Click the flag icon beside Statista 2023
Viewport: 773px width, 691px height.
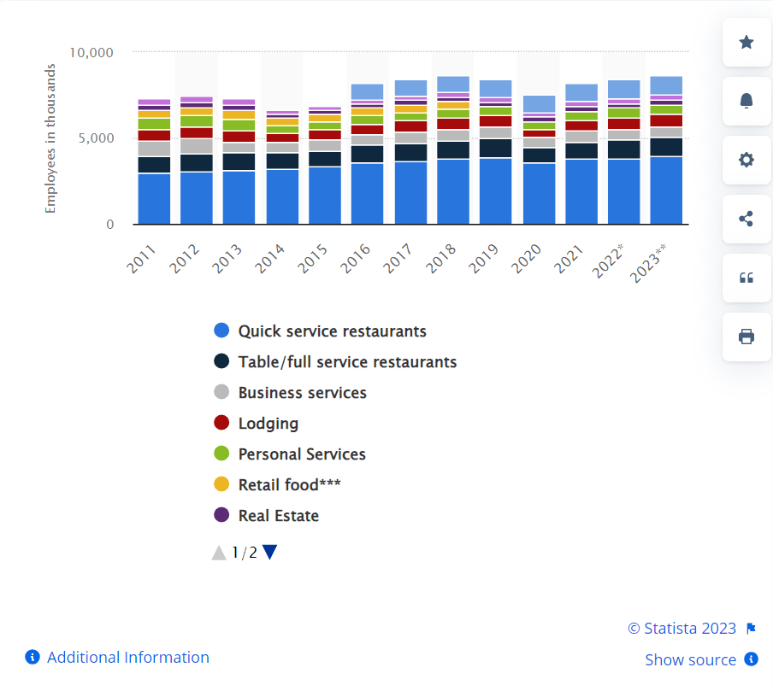[x=751, y=630]
